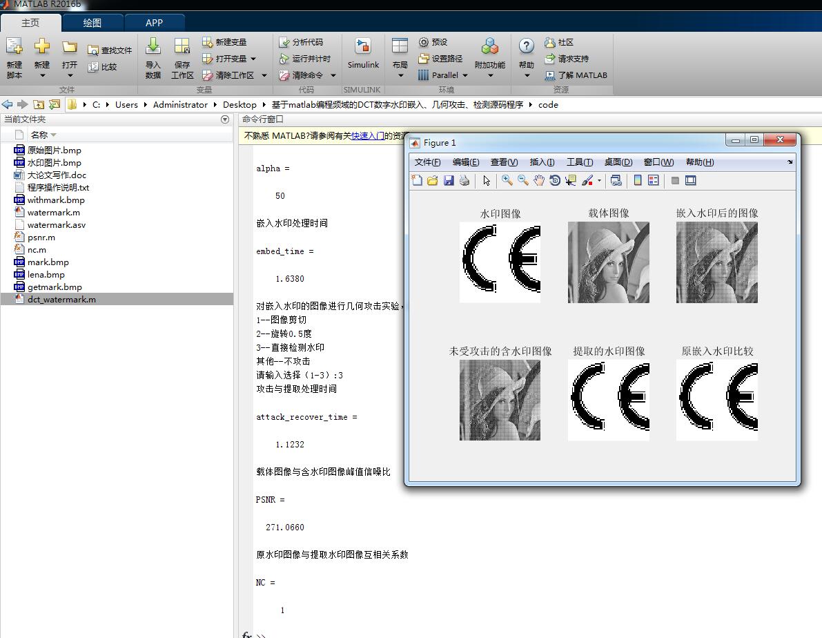Toggle Brush data tool in Figure 1

click(587, 180)
